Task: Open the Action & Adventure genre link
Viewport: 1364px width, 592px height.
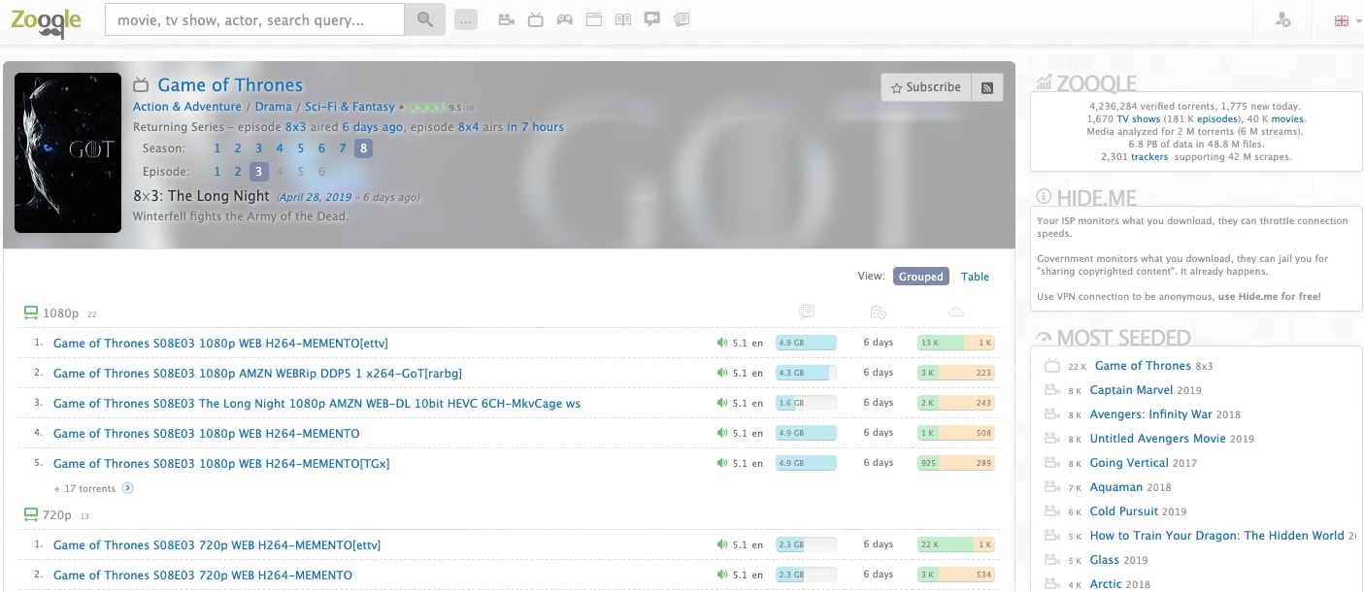Action: pos(187,107)
